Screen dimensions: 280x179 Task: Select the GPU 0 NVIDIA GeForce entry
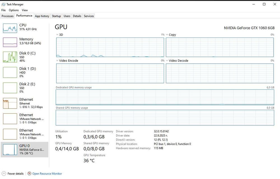pyautogui.click(x=24, y=150)
